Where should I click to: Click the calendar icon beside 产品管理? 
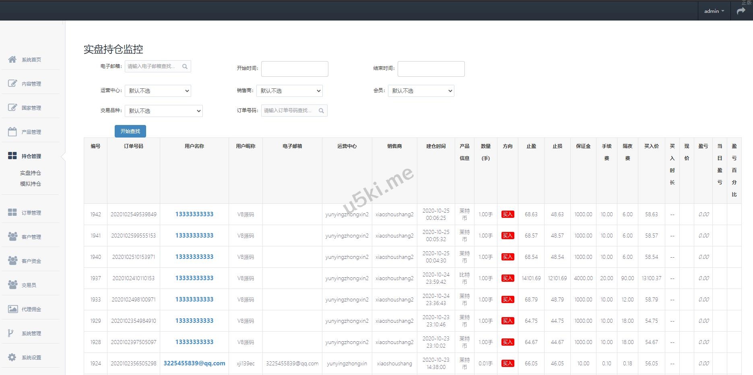tap(12, 132)
